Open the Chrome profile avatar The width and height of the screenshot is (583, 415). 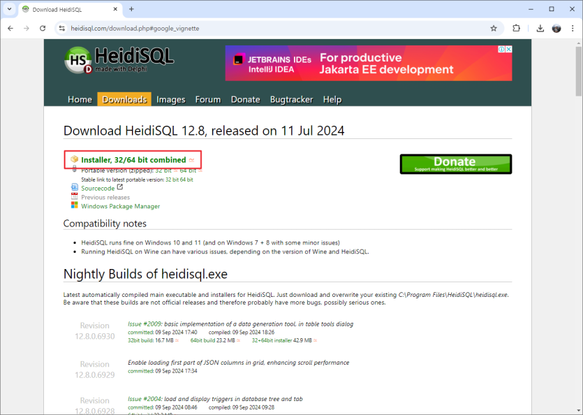tap(556, 28)
